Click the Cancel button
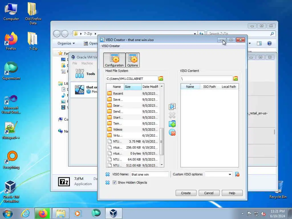Screen dimensions: 292x219 [209, 193]
